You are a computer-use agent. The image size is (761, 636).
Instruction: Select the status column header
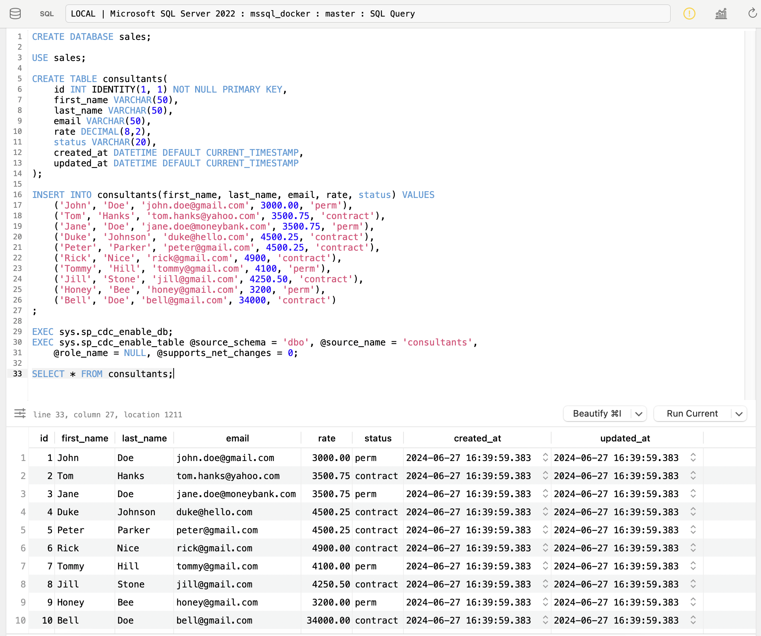point(378,438)
